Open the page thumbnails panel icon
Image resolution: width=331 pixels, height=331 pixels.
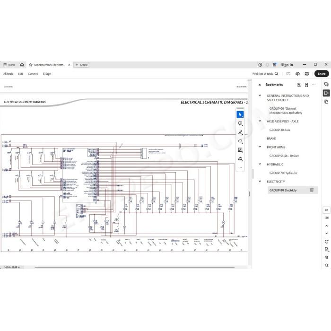(326, 102)
